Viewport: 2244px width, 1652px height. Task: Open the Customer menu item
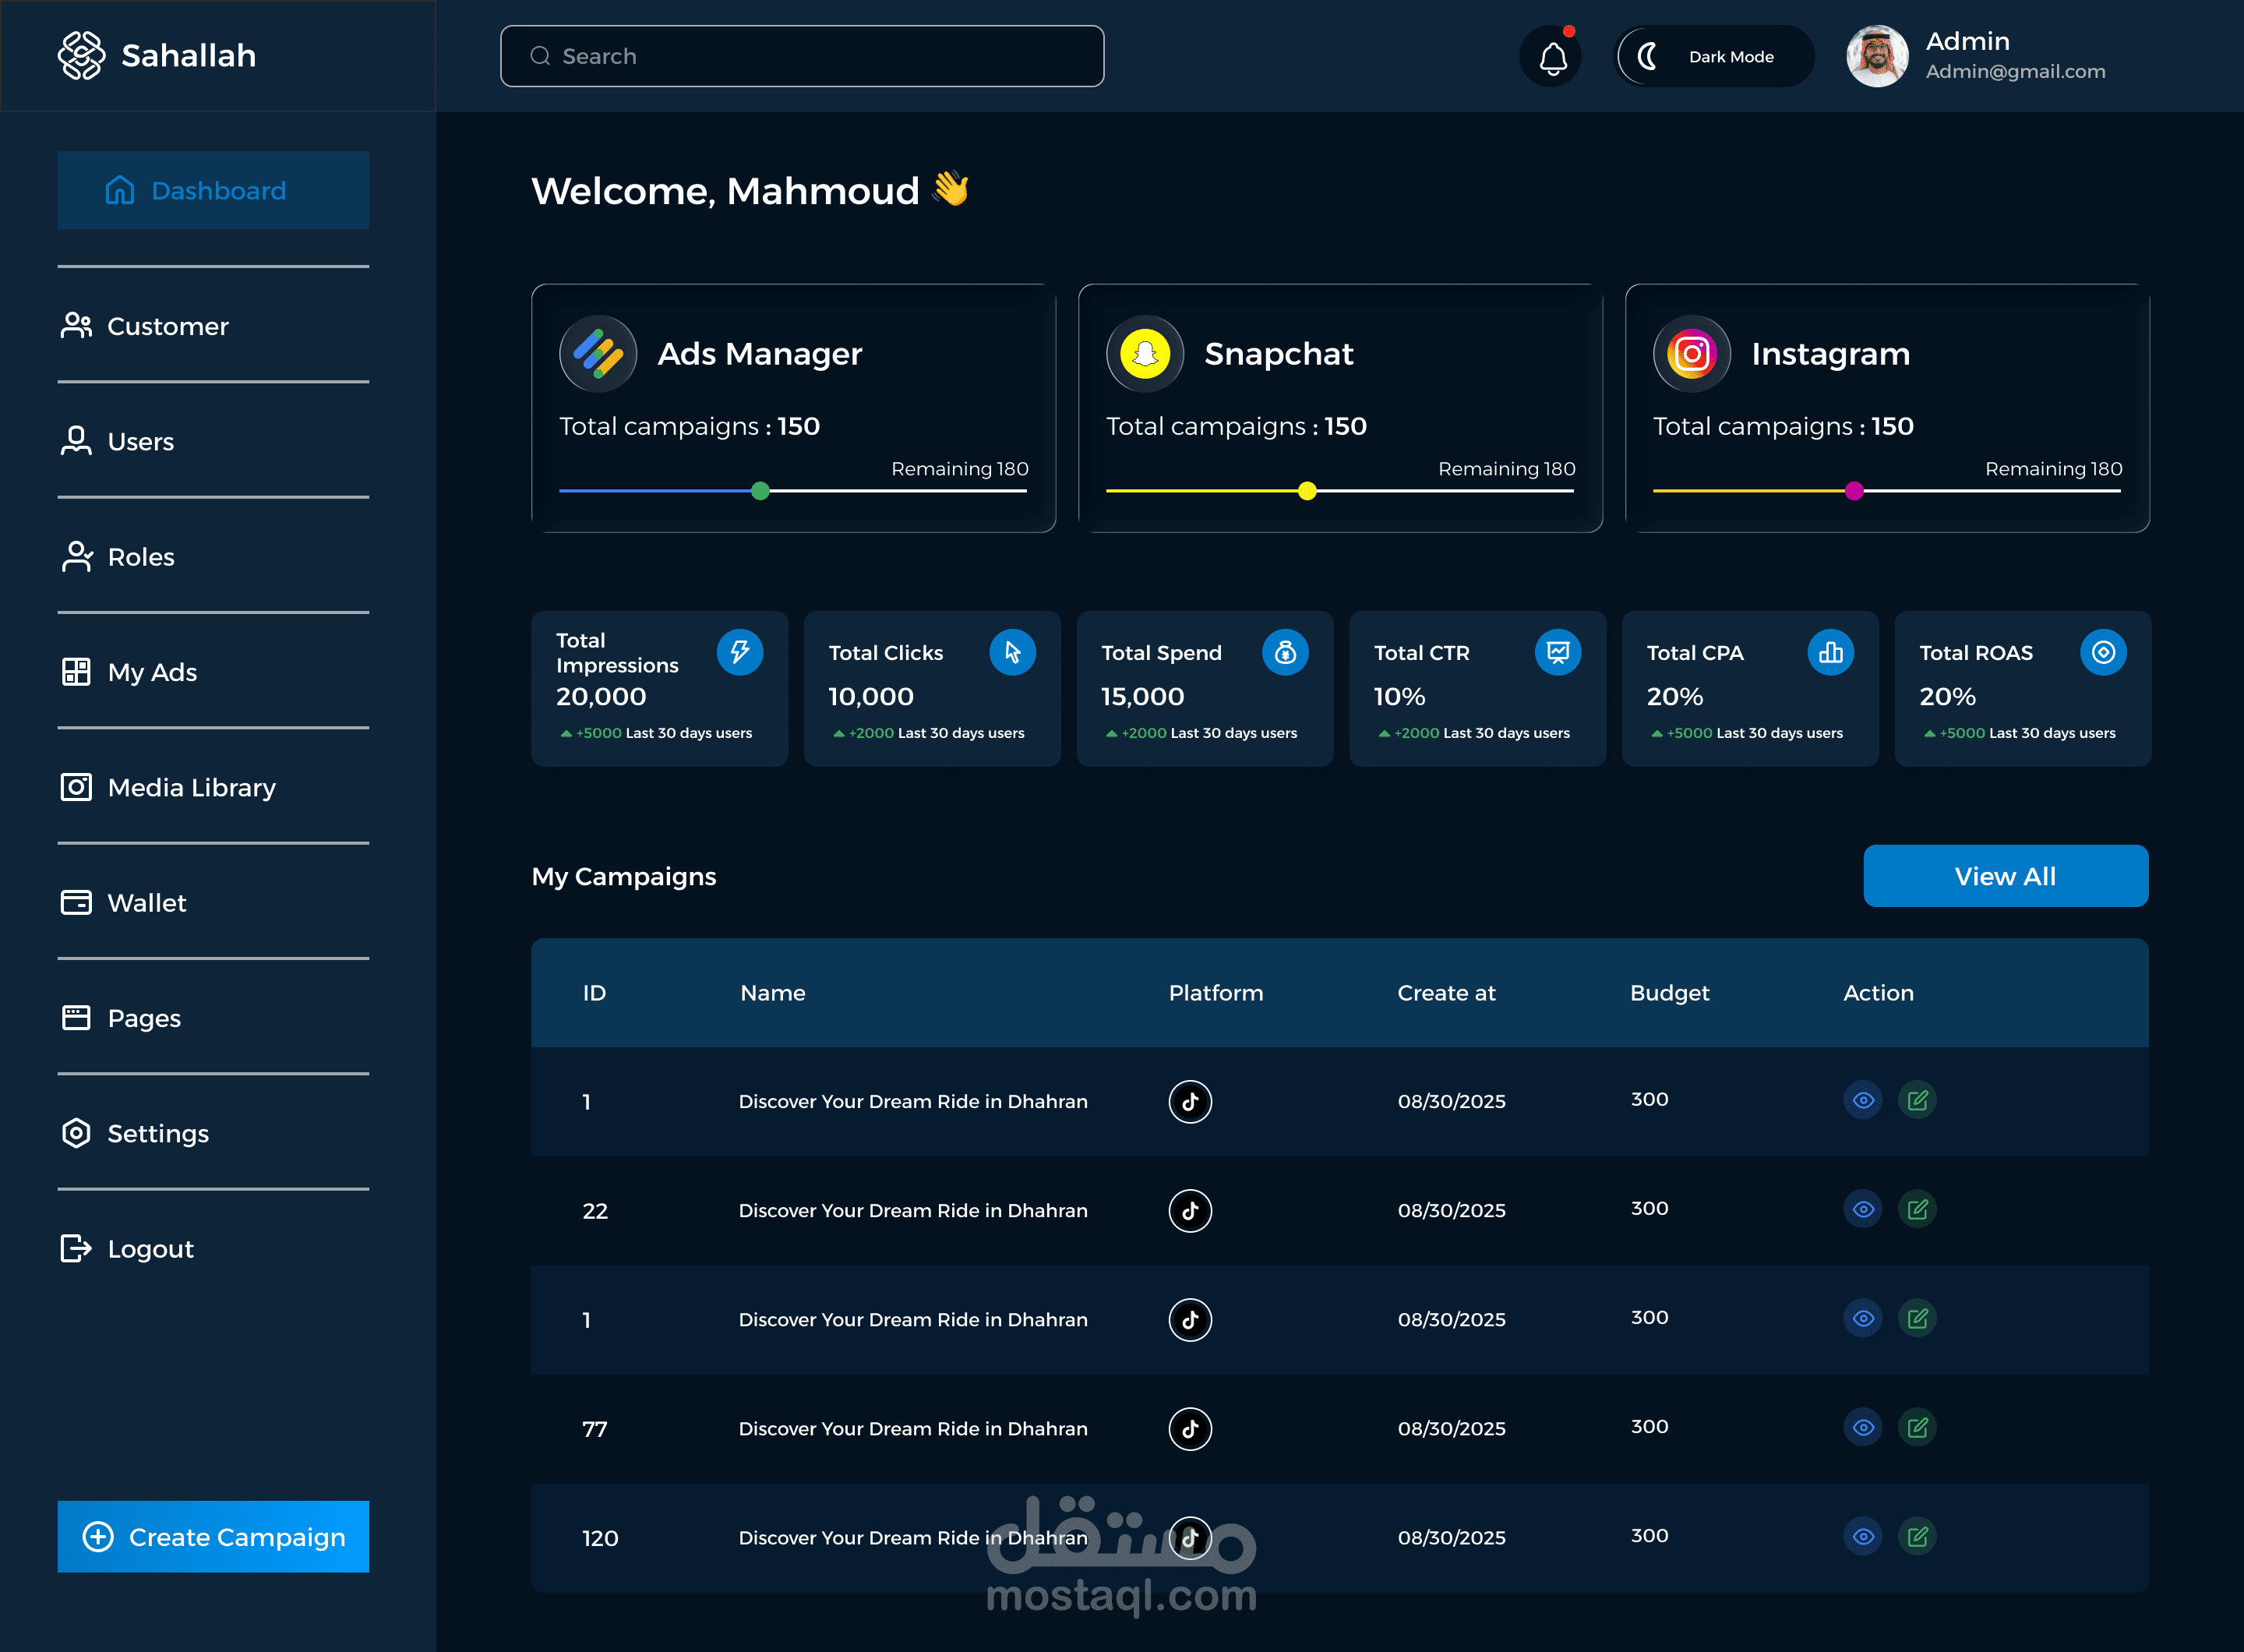click(167, 326)
